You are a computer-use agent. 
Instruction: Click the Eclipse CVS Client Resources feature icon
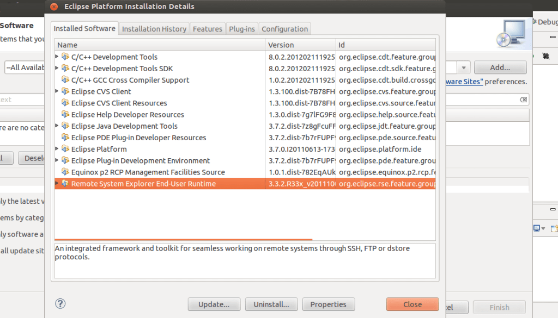pos(65,103)
